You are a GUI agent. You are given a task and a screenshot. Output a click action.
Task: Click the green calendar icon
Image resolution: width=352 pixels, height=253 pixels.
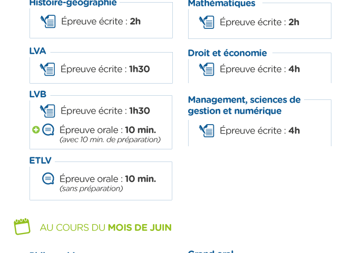pyautogui.click(x=22, y=226)
